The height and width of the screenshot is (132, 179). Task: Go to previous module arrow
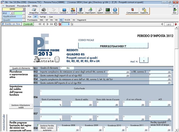point(44,24)
